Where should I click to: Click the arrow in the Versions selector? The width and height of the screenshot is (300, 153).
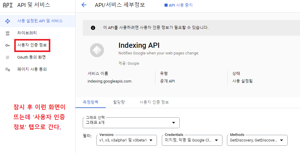(x=151, y=140)
